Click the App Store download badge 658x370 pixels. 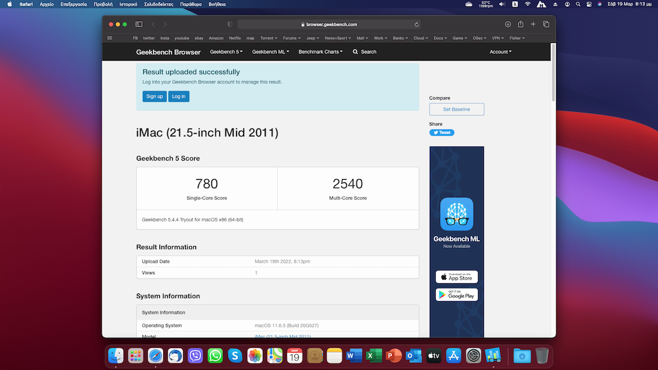pyautogui.click(x=457, y=277)
